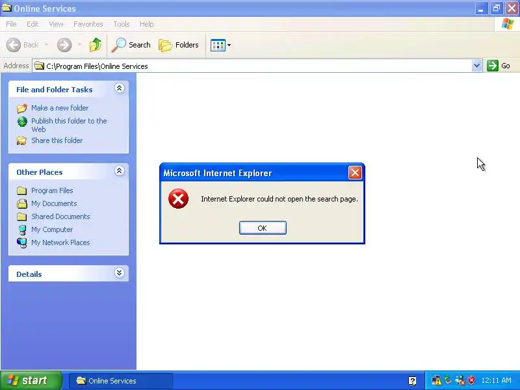Open the Favorites menu
The width and height of the screenshot is (520, 390).
click(x=88, y=24)
